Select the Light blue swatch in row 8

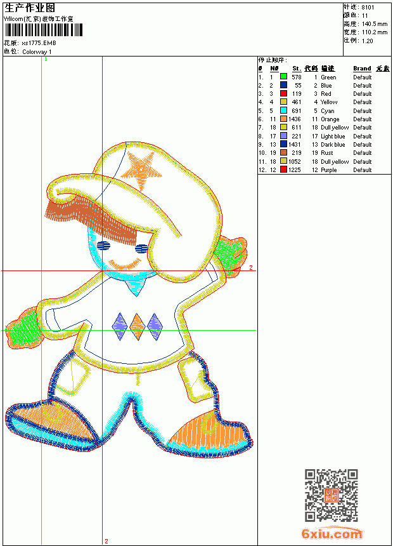283,136
